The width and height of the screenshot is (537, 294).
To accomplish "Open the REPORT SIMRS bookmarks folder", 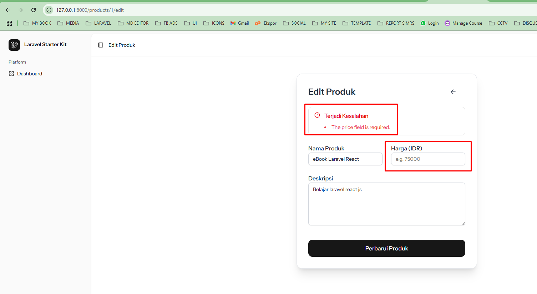I will click(x=396, y=23).
